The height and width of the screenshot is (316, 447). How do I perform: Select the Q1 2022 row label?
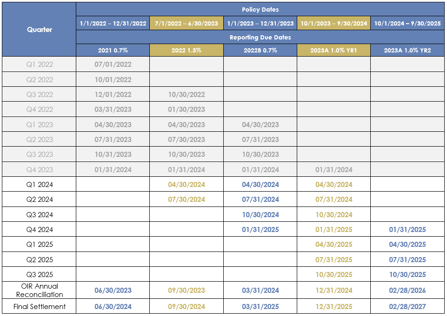(x=40, y=64)
